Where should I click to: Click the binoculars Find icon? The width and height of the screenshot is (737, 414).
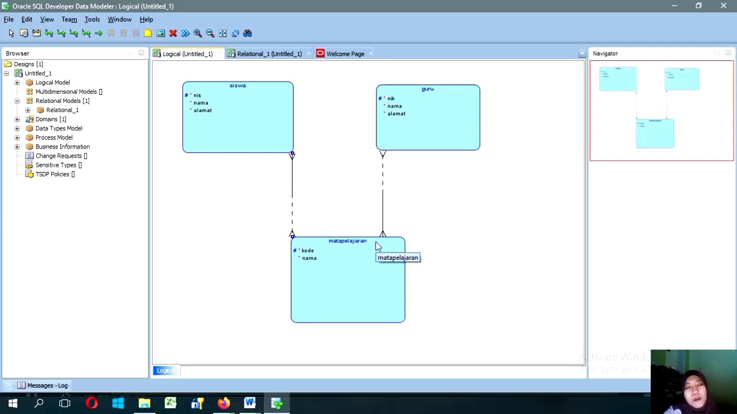coord(248,33)
